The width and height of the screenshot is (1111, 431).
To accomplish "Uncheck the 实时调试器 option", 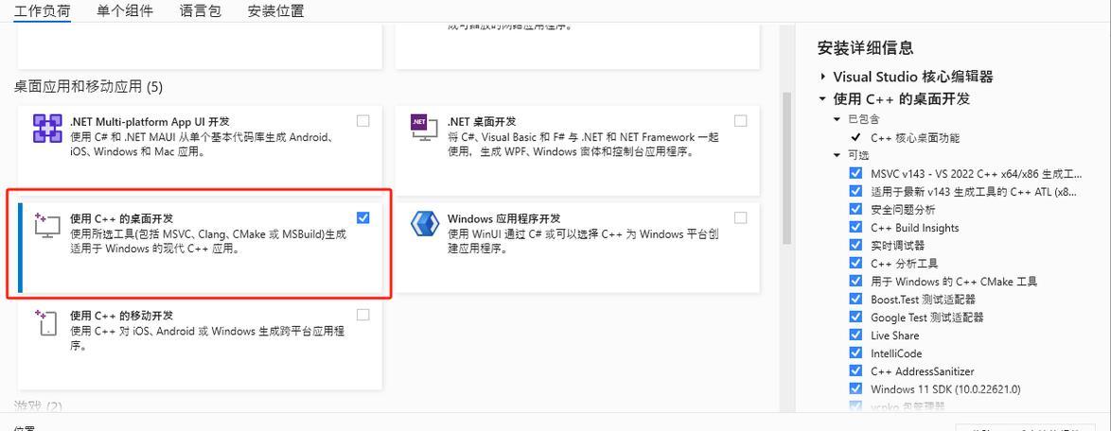I will [x=855, y=245].
